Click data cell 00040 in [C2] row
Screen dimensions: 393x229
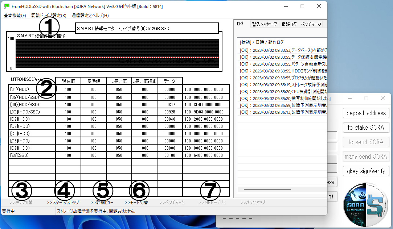(x=170, y=119)
